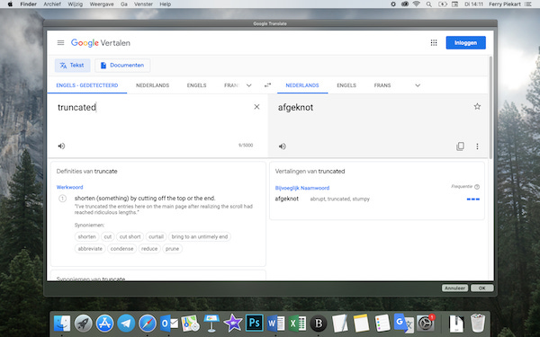Select Engels as target language
The image size is (540, 337).
346,85
